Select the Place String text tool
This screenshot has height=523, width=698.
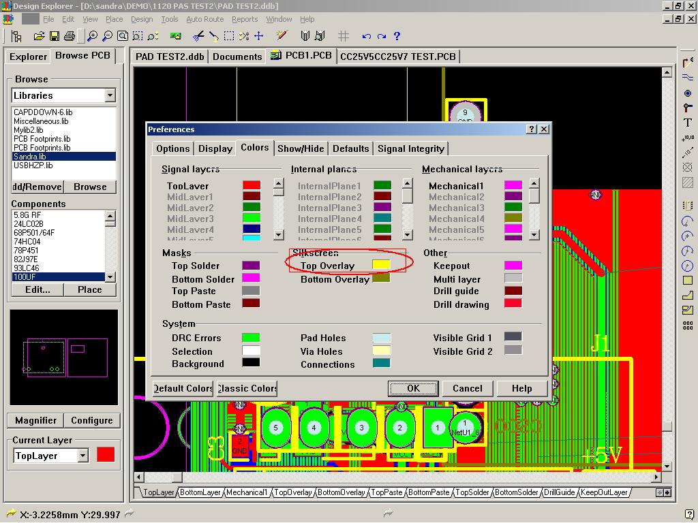[688, 123]
